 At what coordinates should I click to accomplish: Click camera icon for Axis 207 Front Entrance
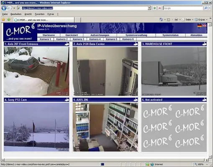click(x=67, y=44)
